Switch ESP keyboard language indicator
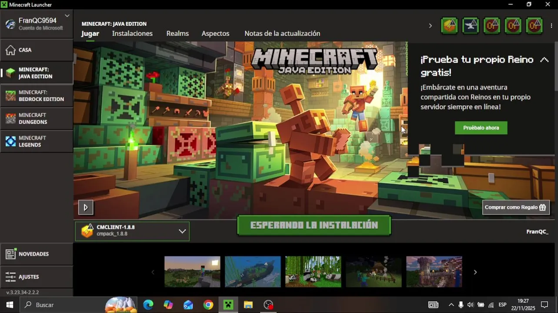The width and height of the screenshot is (558, 313). click(502, 305)
